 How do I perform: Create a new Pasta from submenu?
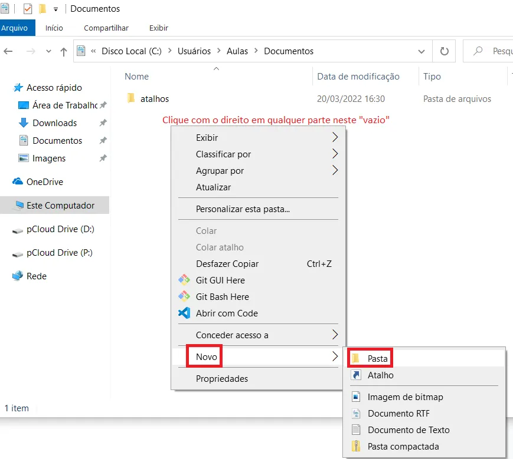[x=424, y=358]
